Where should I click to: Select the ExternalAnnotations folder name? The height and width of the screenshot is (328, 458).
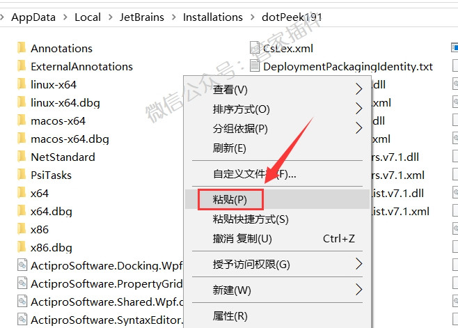82,67
